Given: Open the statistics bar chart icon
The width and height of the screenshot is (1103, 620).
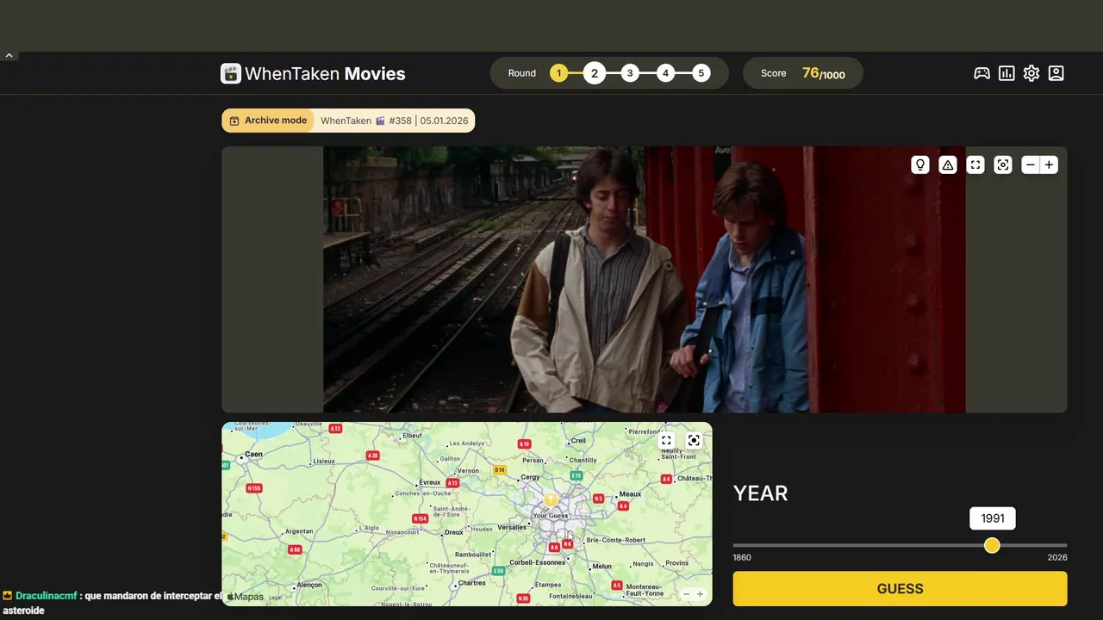Looking at the screenshot, I should point(1006,73).
